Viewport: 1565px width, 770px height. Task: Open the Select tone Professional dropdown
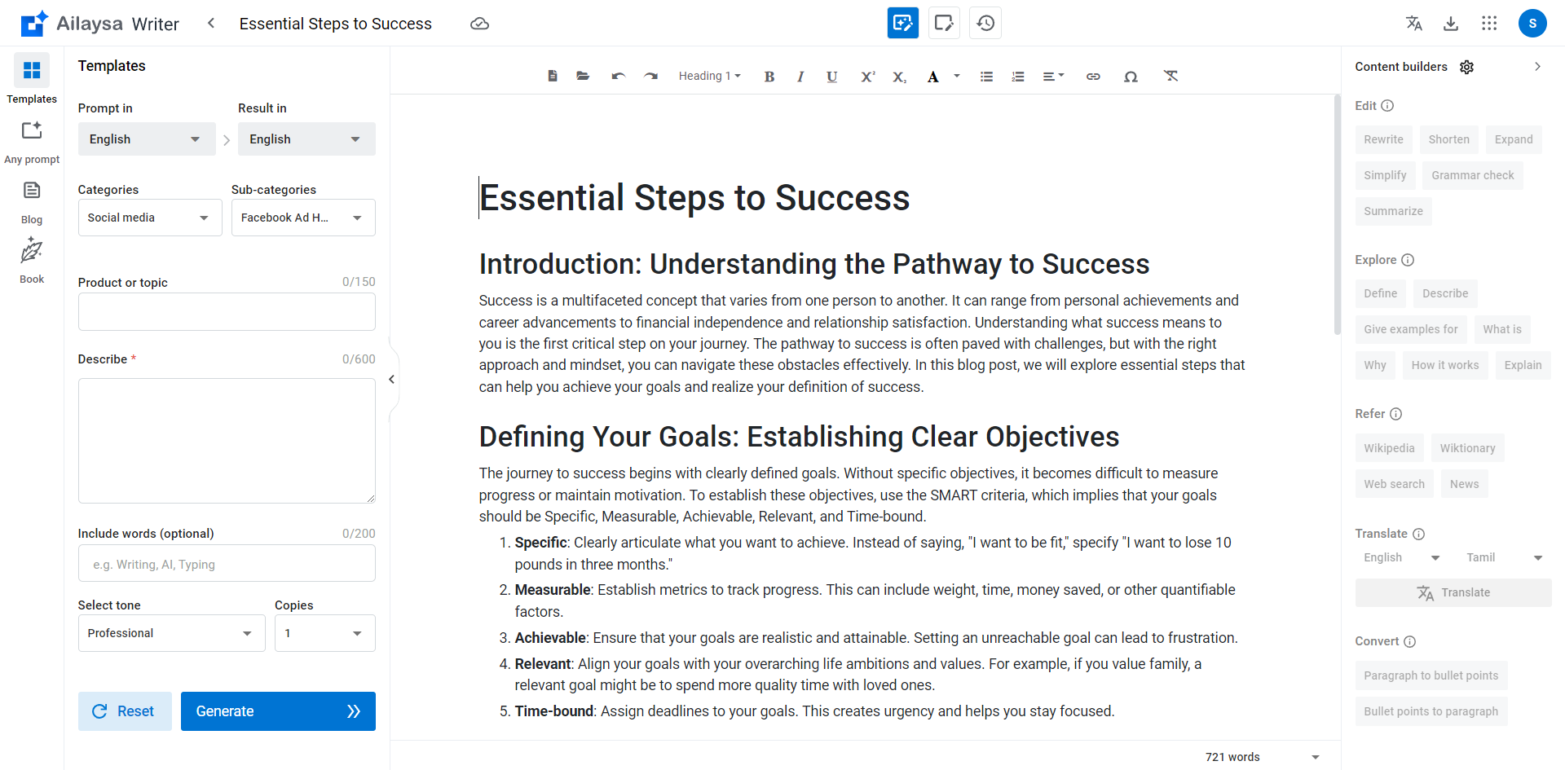pos(172,633)
